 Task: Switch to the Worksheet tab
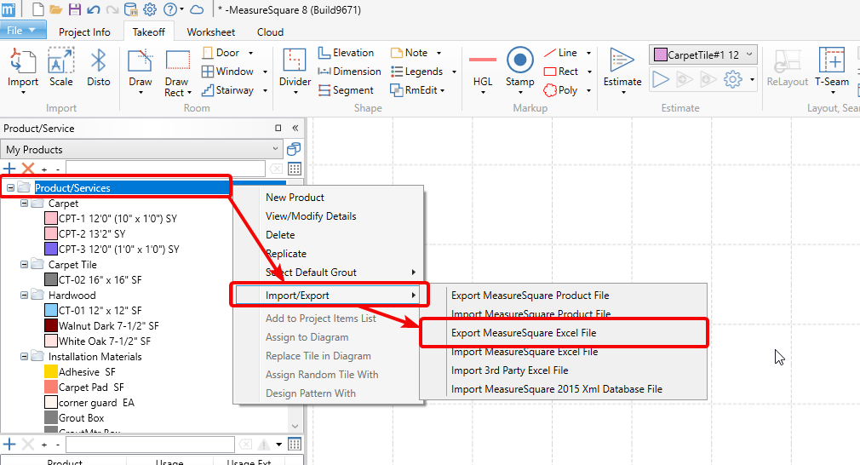tap(210, 32)
